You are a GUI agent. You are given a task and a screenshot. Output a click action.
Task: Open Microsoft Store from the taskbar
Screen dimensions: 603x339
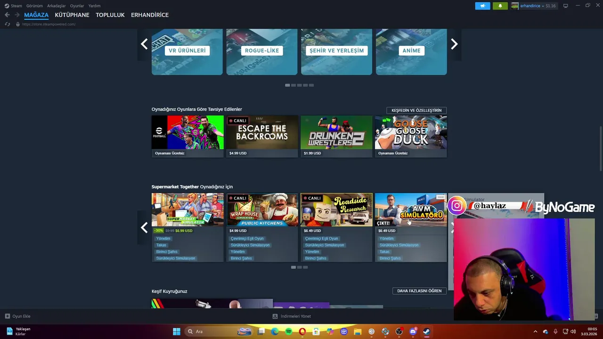(316, 331)
